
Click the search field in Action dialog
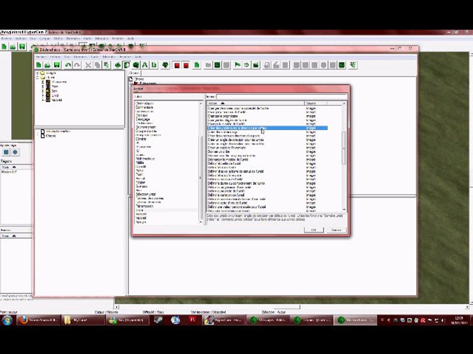282,97
